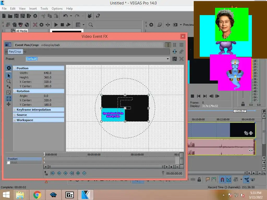Image resolution: width=267 pixels, height=200 pixels.
Task: Click the Save project icon
Action: point(16,16)
